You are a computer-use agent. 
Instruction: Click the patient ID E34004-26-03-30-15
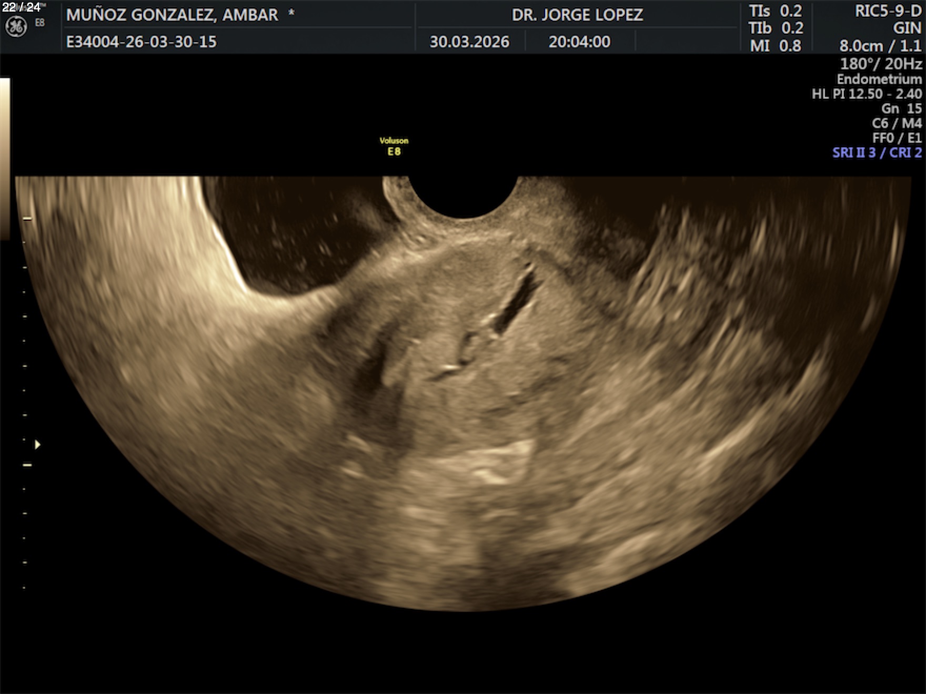[x=141, y=42]
